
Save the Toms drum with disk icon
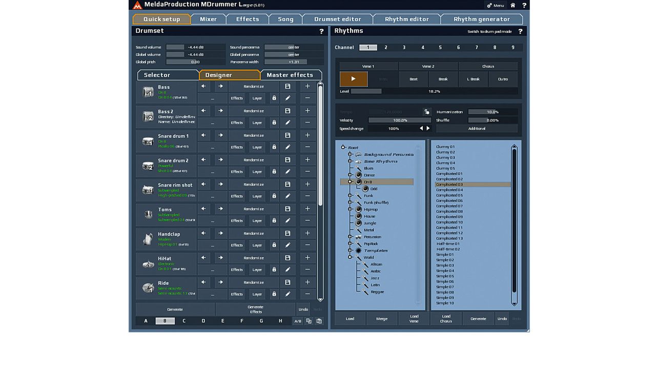click(288, 209)
